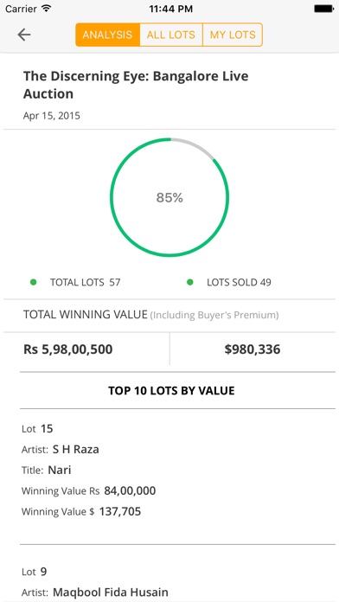The width and height of the screenshot is (339, 602).
Task: Tap the back arrow icon
Action: (x=24, y=35)
